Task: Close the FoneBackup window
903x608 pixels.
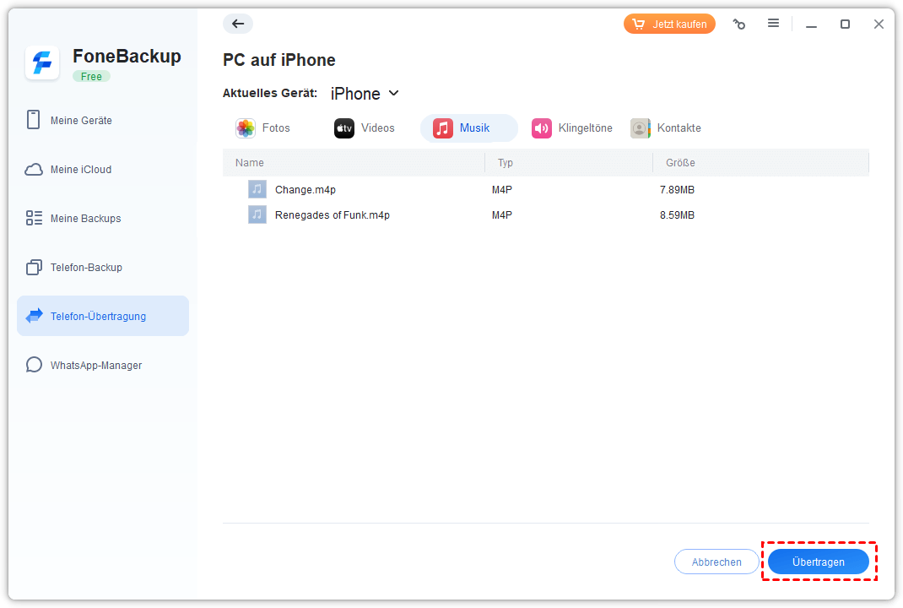Action: tap(879, 24)
